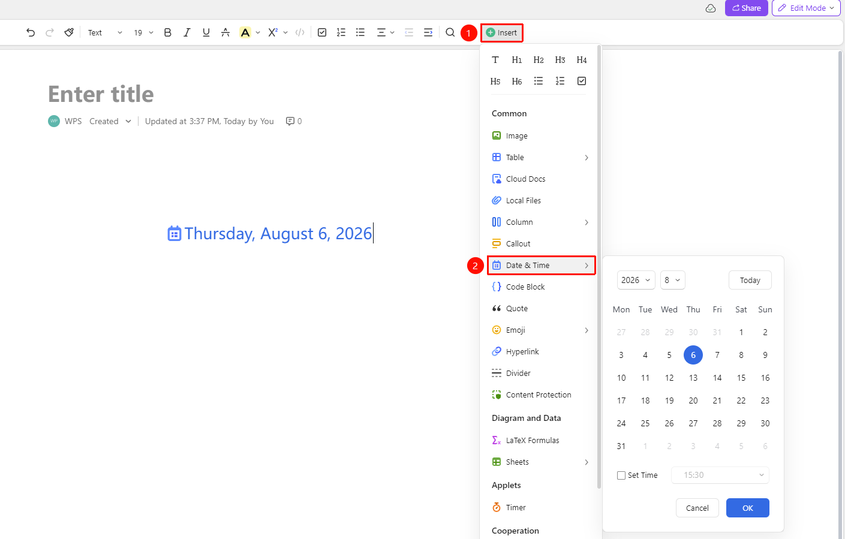Choose Date & Time menu entry
This screenshot has width=845, height=539.
541,266
